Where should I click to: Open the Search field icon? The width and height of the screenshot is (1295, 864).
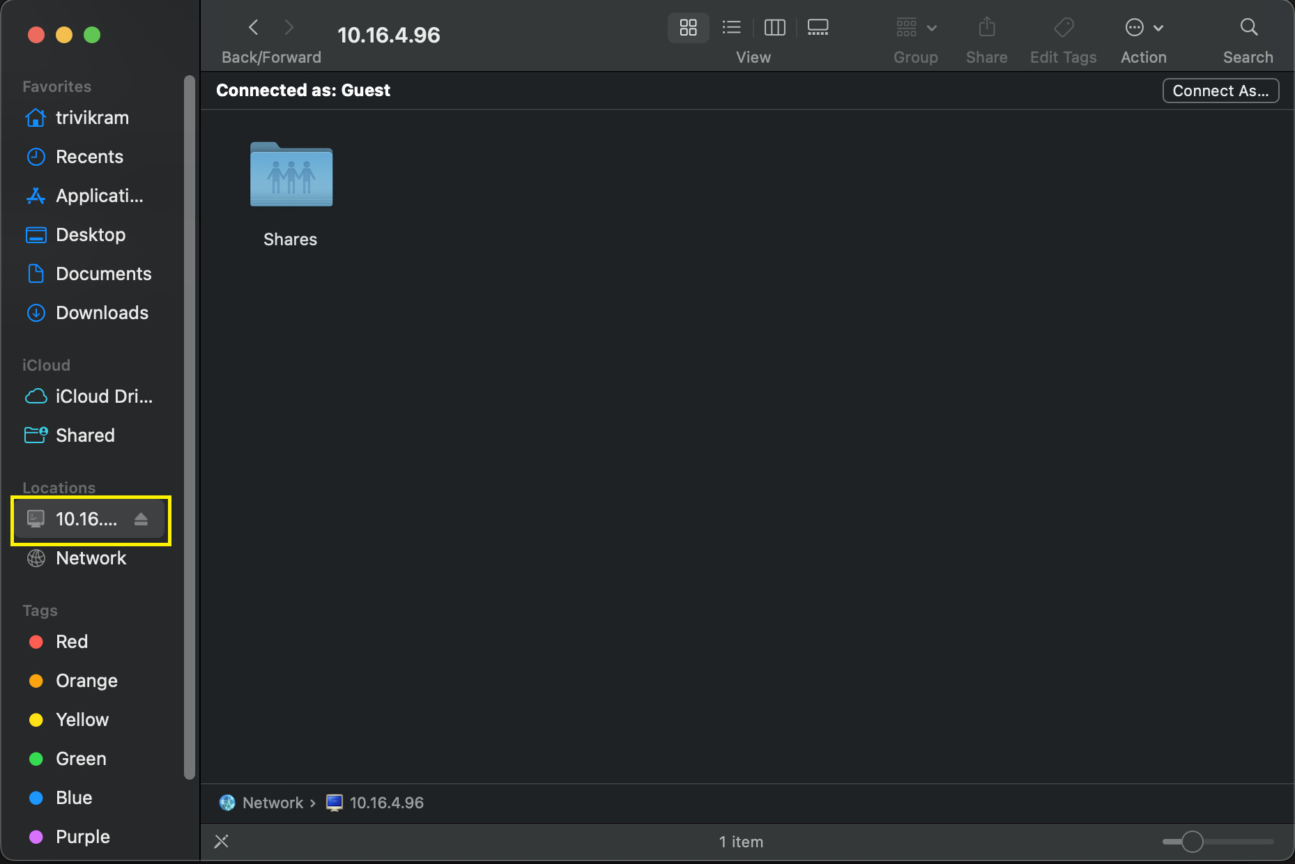pos(1248,28)
